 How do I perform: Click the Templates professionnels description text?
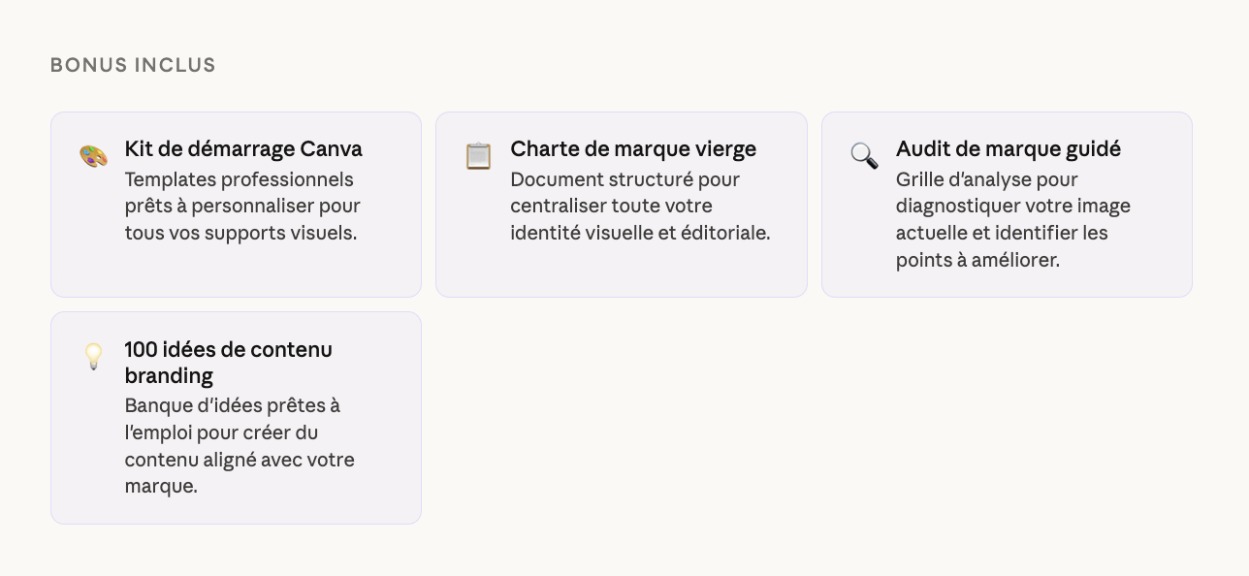(x=241, y=207)
